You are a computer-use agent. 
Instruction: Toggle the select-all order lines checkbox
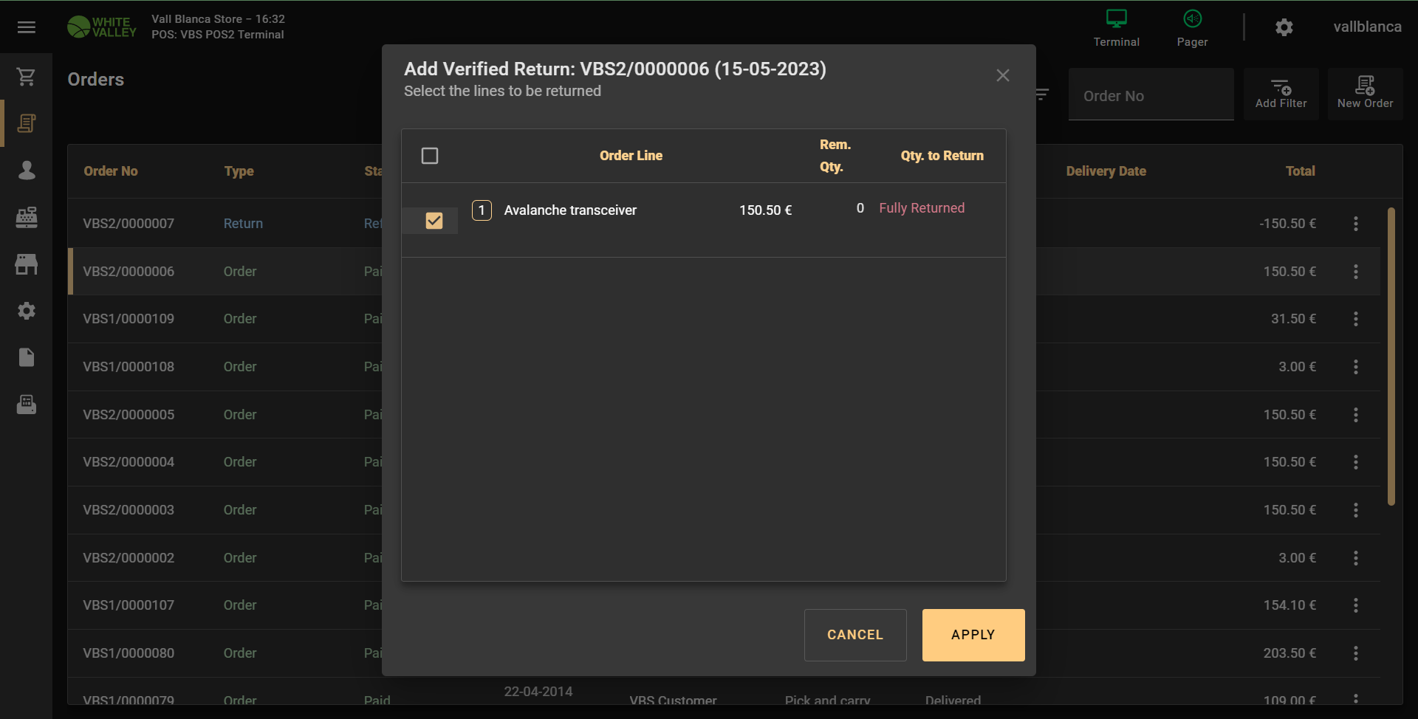(x=430, y=156)
